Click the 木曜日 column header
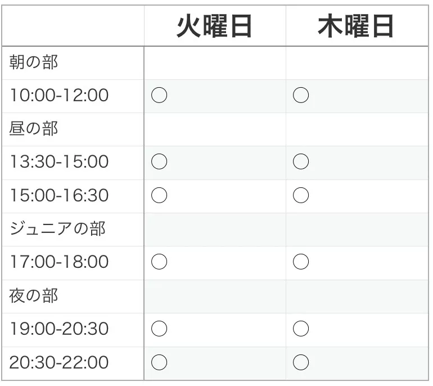This screenshot has width=433, height=386. click(x=356, y=26)
